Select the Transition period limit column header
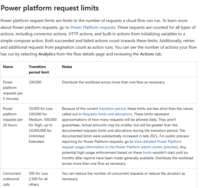This screenshot has width=202, height=188. click(39, 70)
